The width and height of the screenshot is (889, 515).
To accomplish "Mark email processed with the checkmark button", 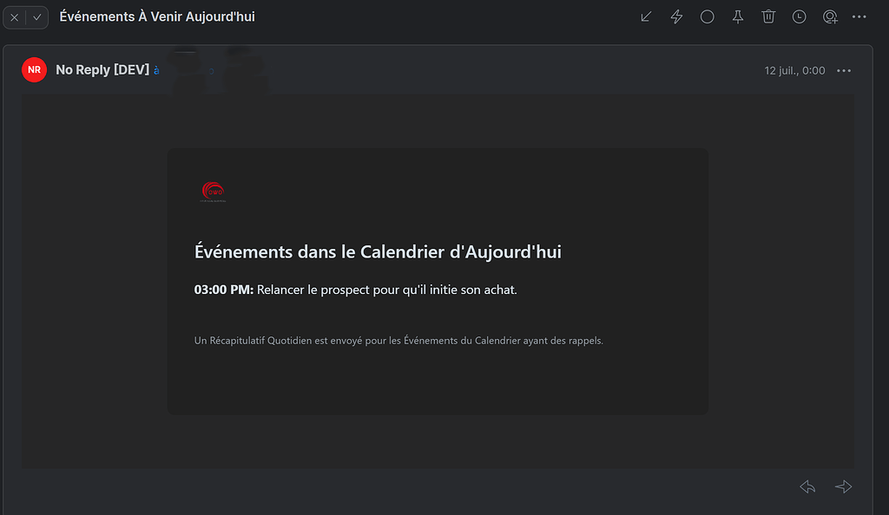I will click(x=36, y=16).
